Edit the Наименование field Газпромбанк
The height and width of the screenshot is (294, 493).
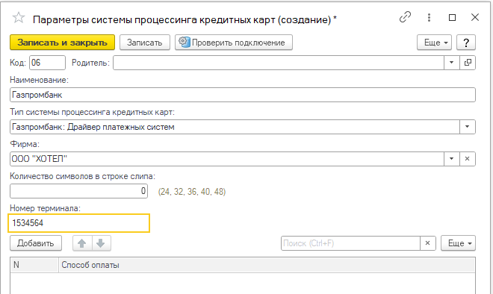click(x=243, y=95)
